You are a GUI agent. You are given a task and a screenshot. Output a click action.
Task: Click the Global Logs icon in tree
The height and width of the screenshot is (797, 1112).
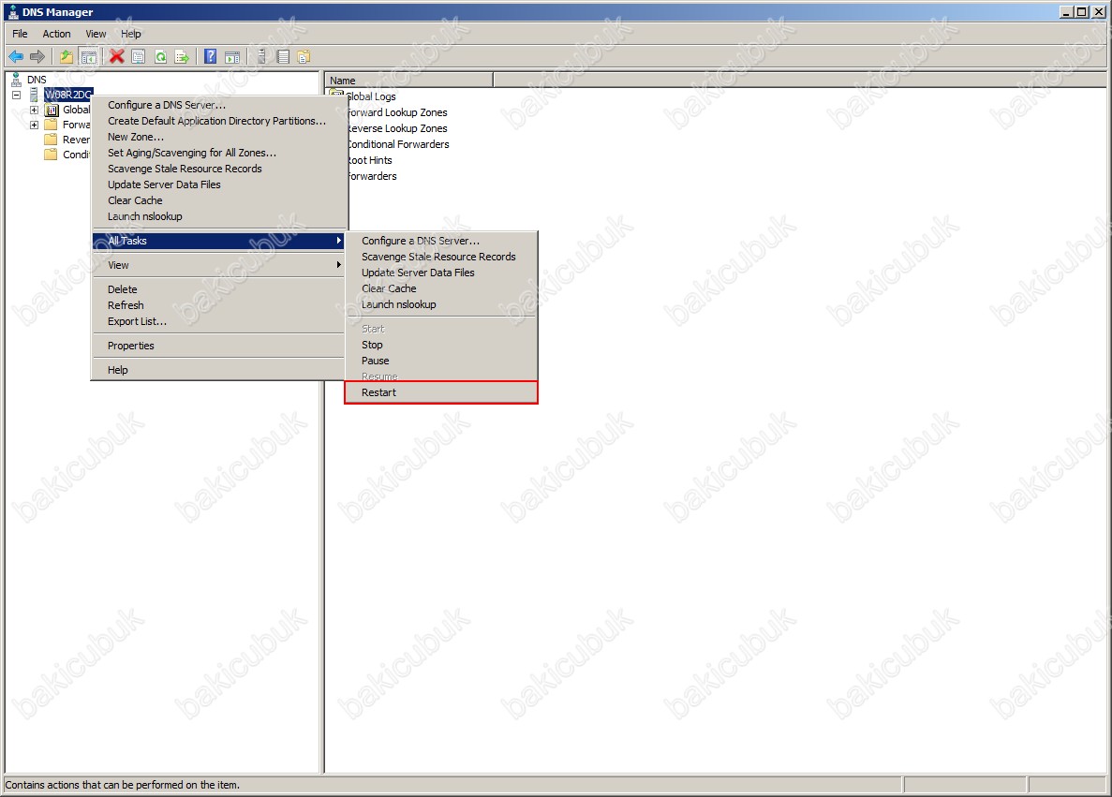pyautogui.click(x=52, y=110)
